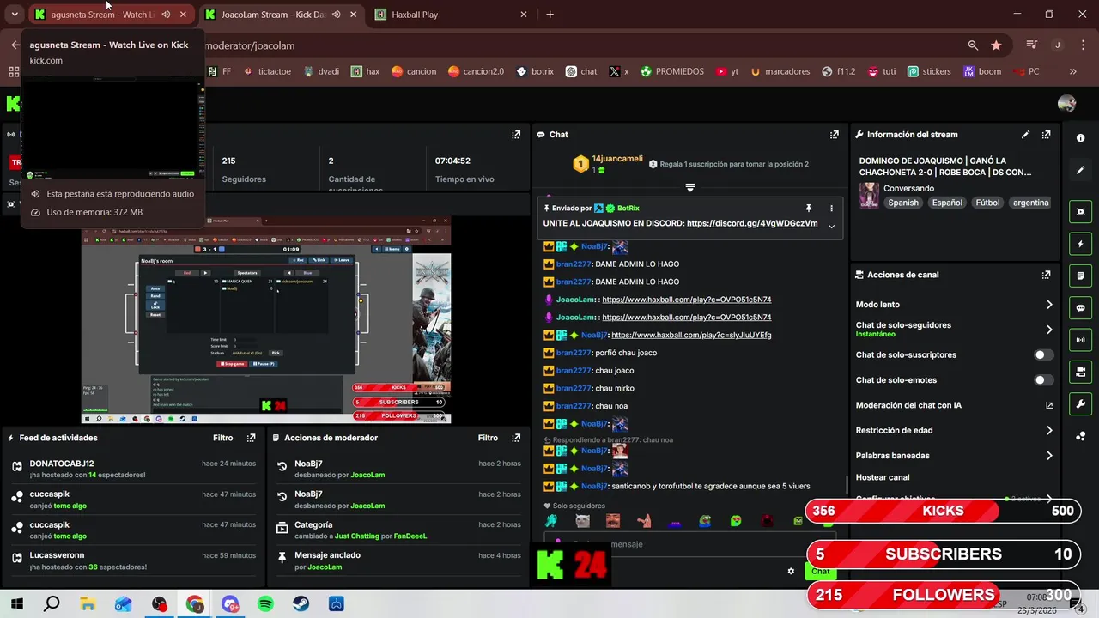
Task: Pop out the Acciones de moderador panel
Action: tap(516, 438)
